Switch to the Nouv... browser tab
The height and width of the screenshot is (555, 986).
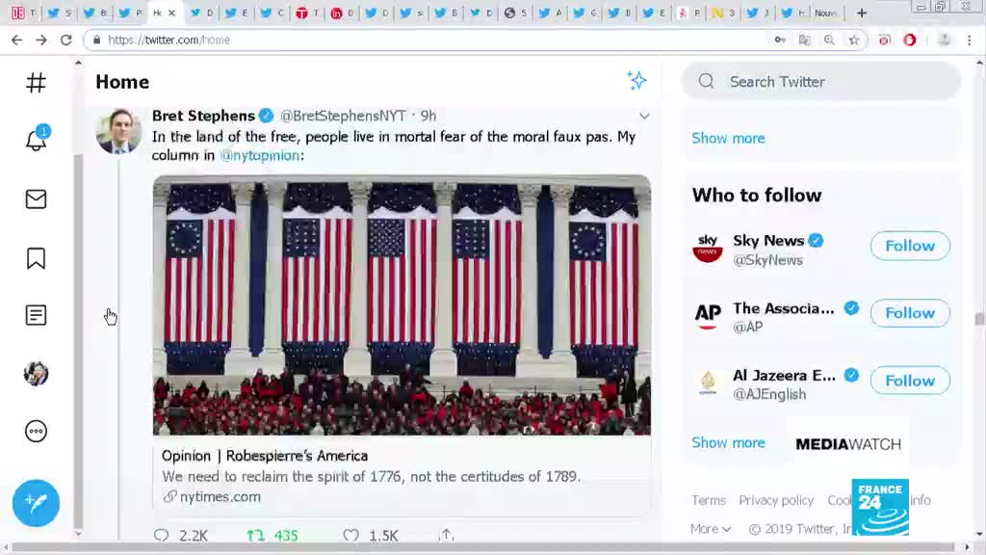coord(827,13)
